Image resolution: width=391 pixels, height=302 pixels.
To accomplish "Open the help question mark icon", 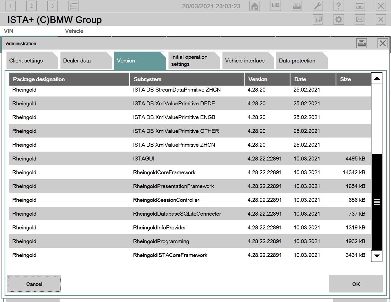I will 339,6.
